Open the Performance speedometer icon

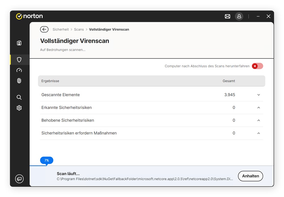[19, 70]
